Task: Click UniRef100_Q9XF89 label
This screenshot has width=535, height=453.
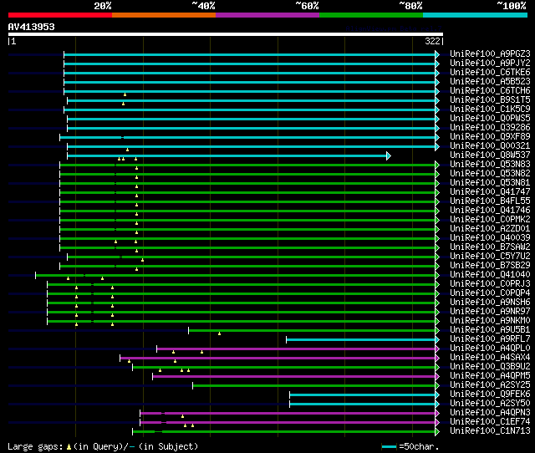Action: [490, 137]
